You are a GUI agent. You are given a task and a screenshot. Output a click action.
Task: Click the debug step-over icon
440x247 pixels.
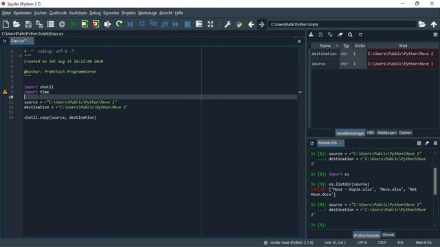click(x=142, y=24)
